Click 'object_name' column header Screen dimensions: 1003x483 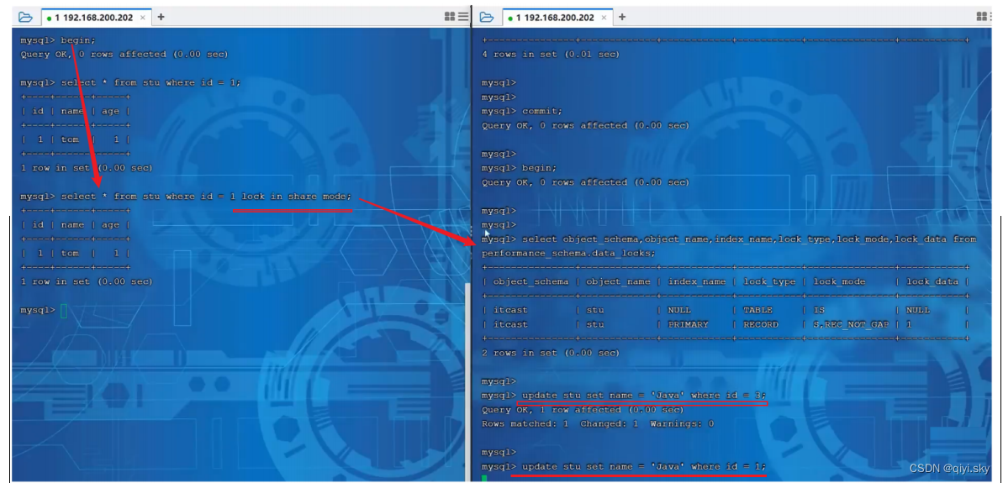(x=618, y=281)
